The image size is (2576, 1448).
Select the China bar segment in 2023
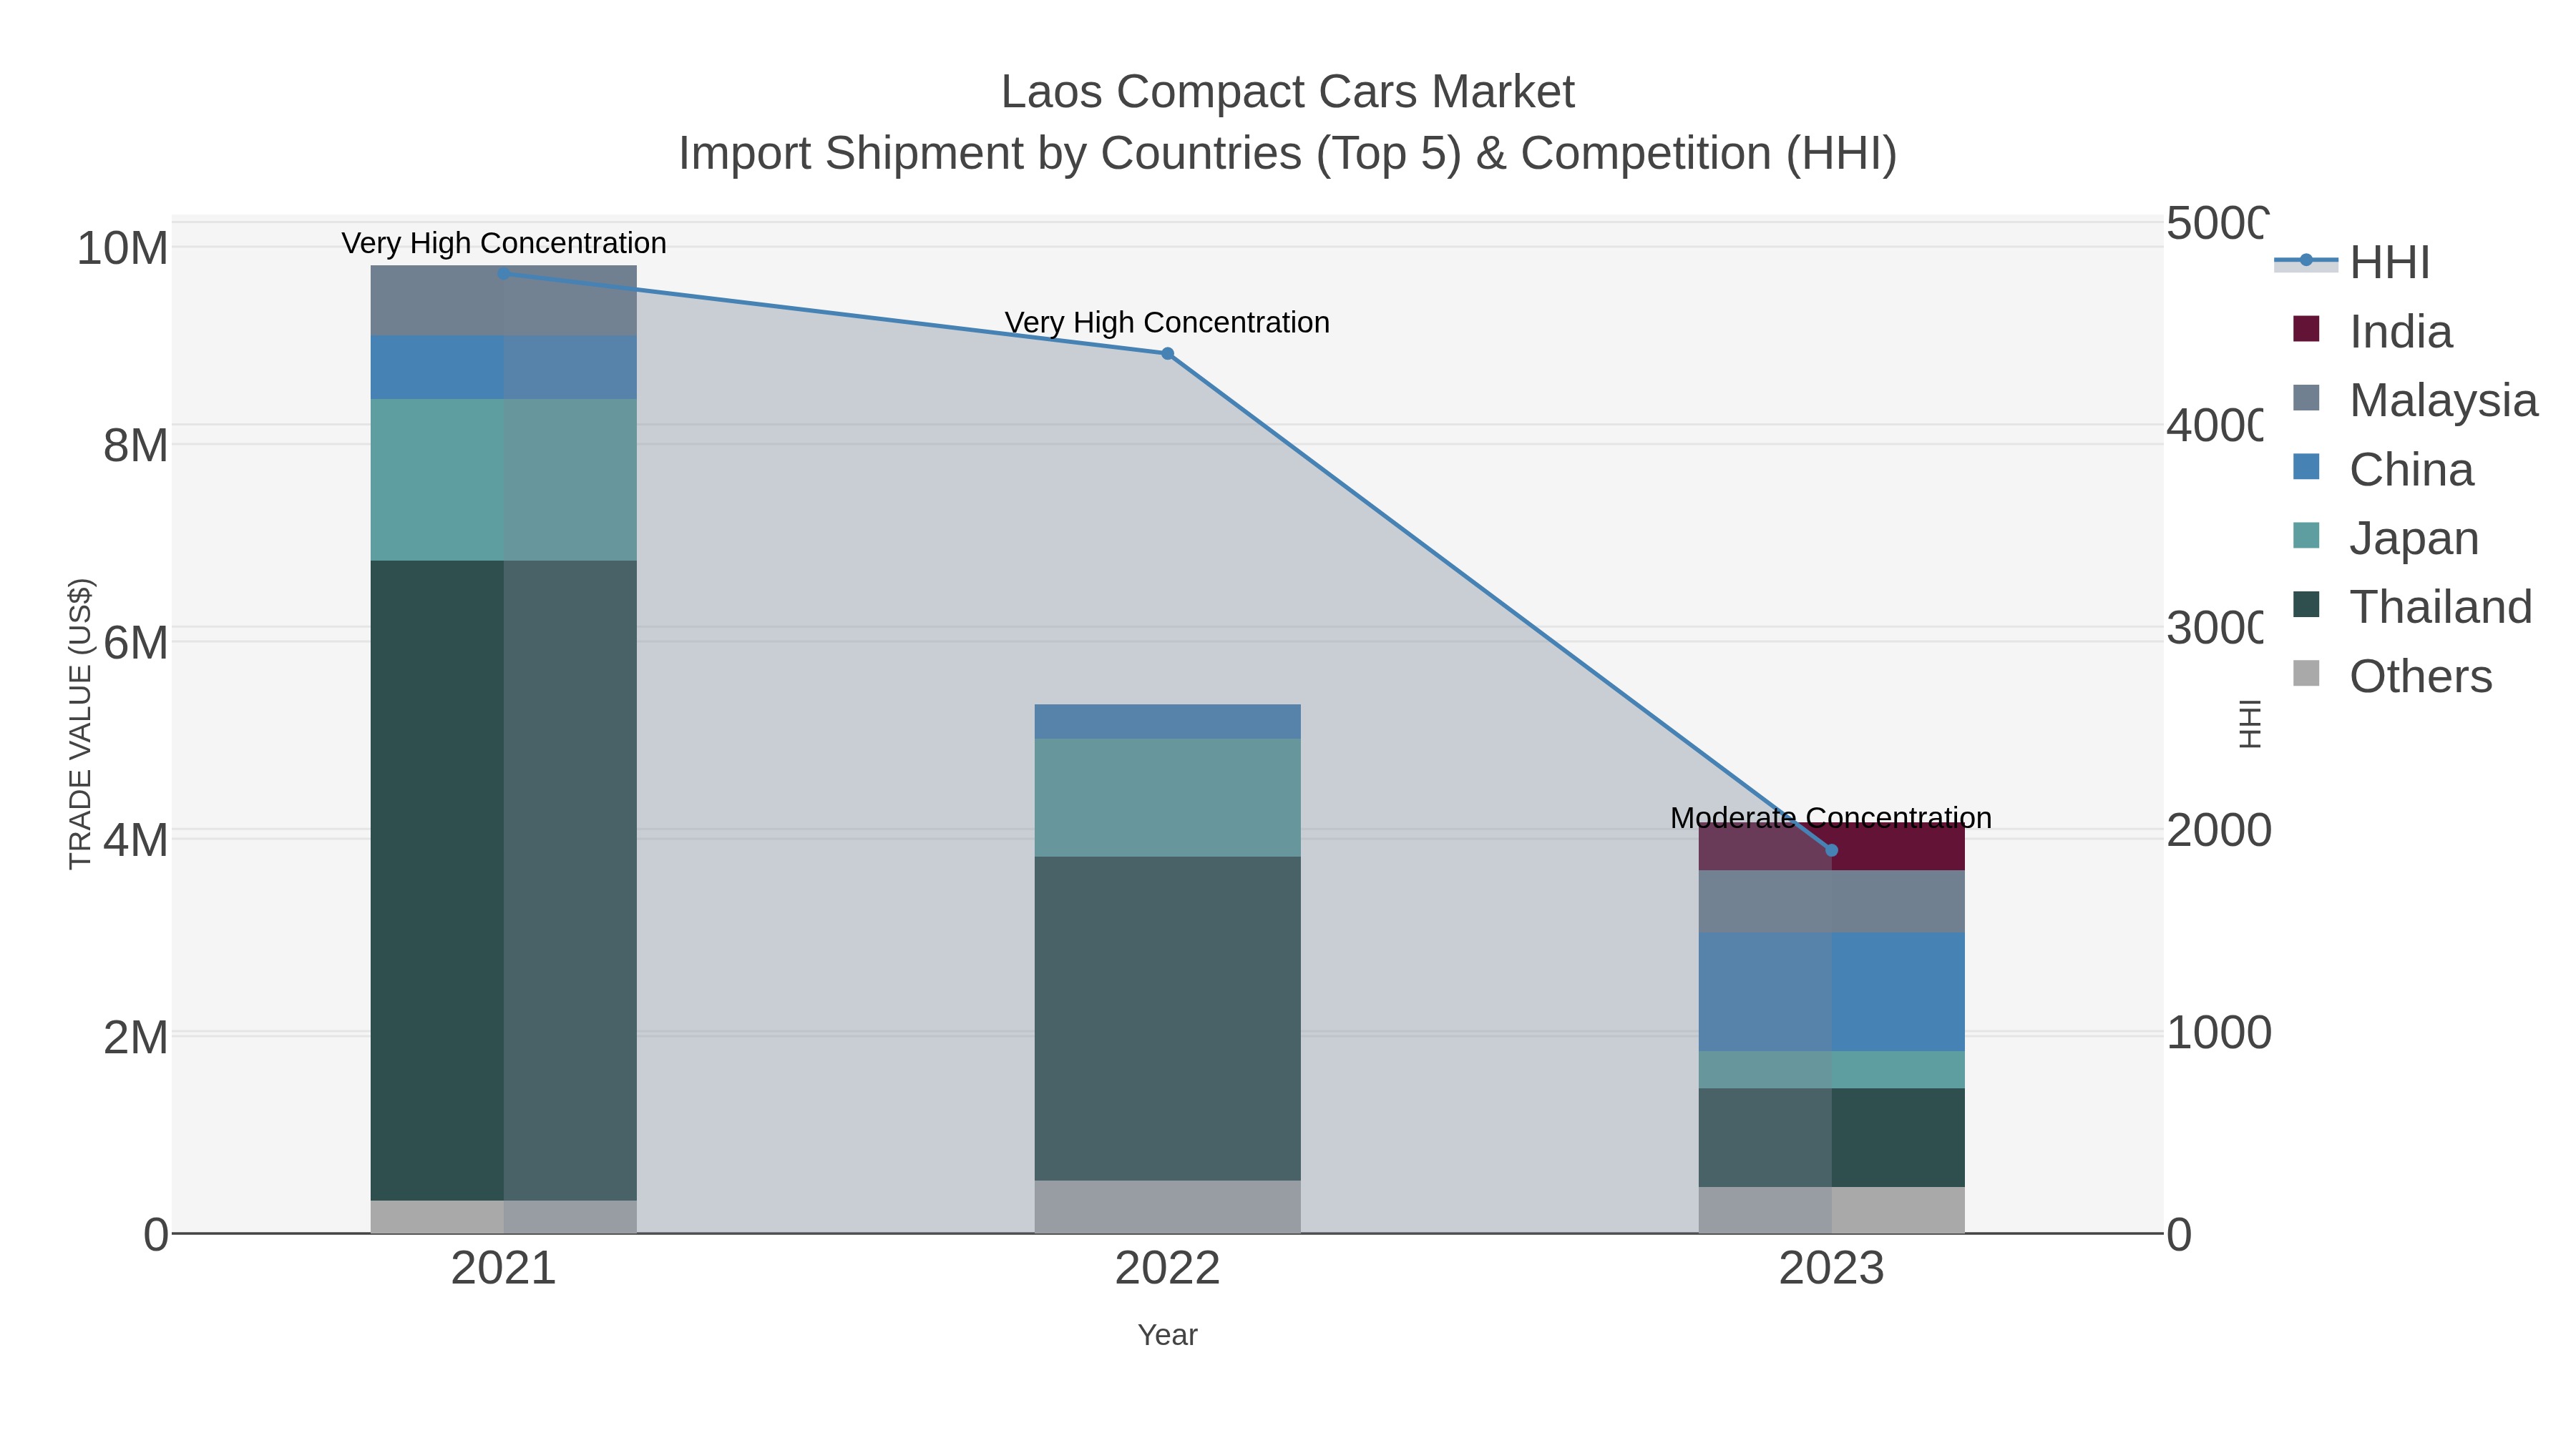pyautogui.click(x=1831, y=993)
